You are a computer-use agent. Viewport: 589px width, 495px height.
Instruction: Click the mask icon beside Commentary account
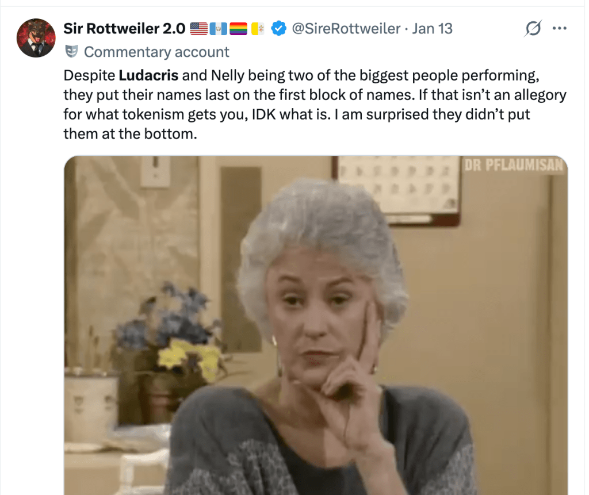pos(72,51)
